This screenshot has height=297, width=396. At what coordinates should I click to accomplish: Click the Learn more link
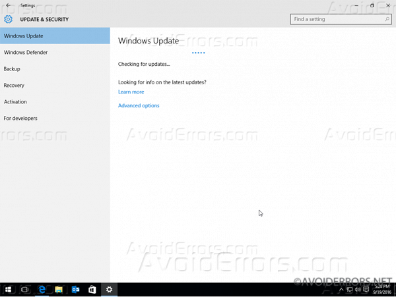tap(131, 92)
